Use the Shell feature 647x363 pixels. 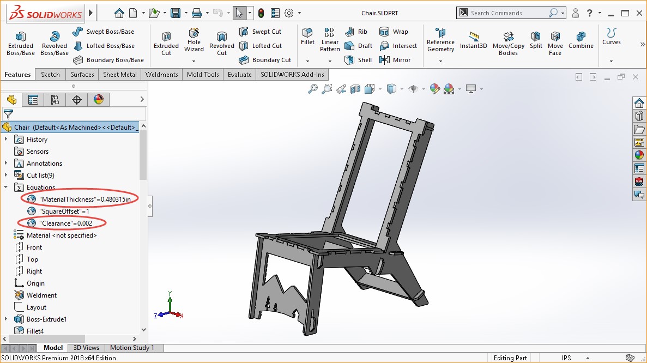pyautogui.click(x=358, y=60)
